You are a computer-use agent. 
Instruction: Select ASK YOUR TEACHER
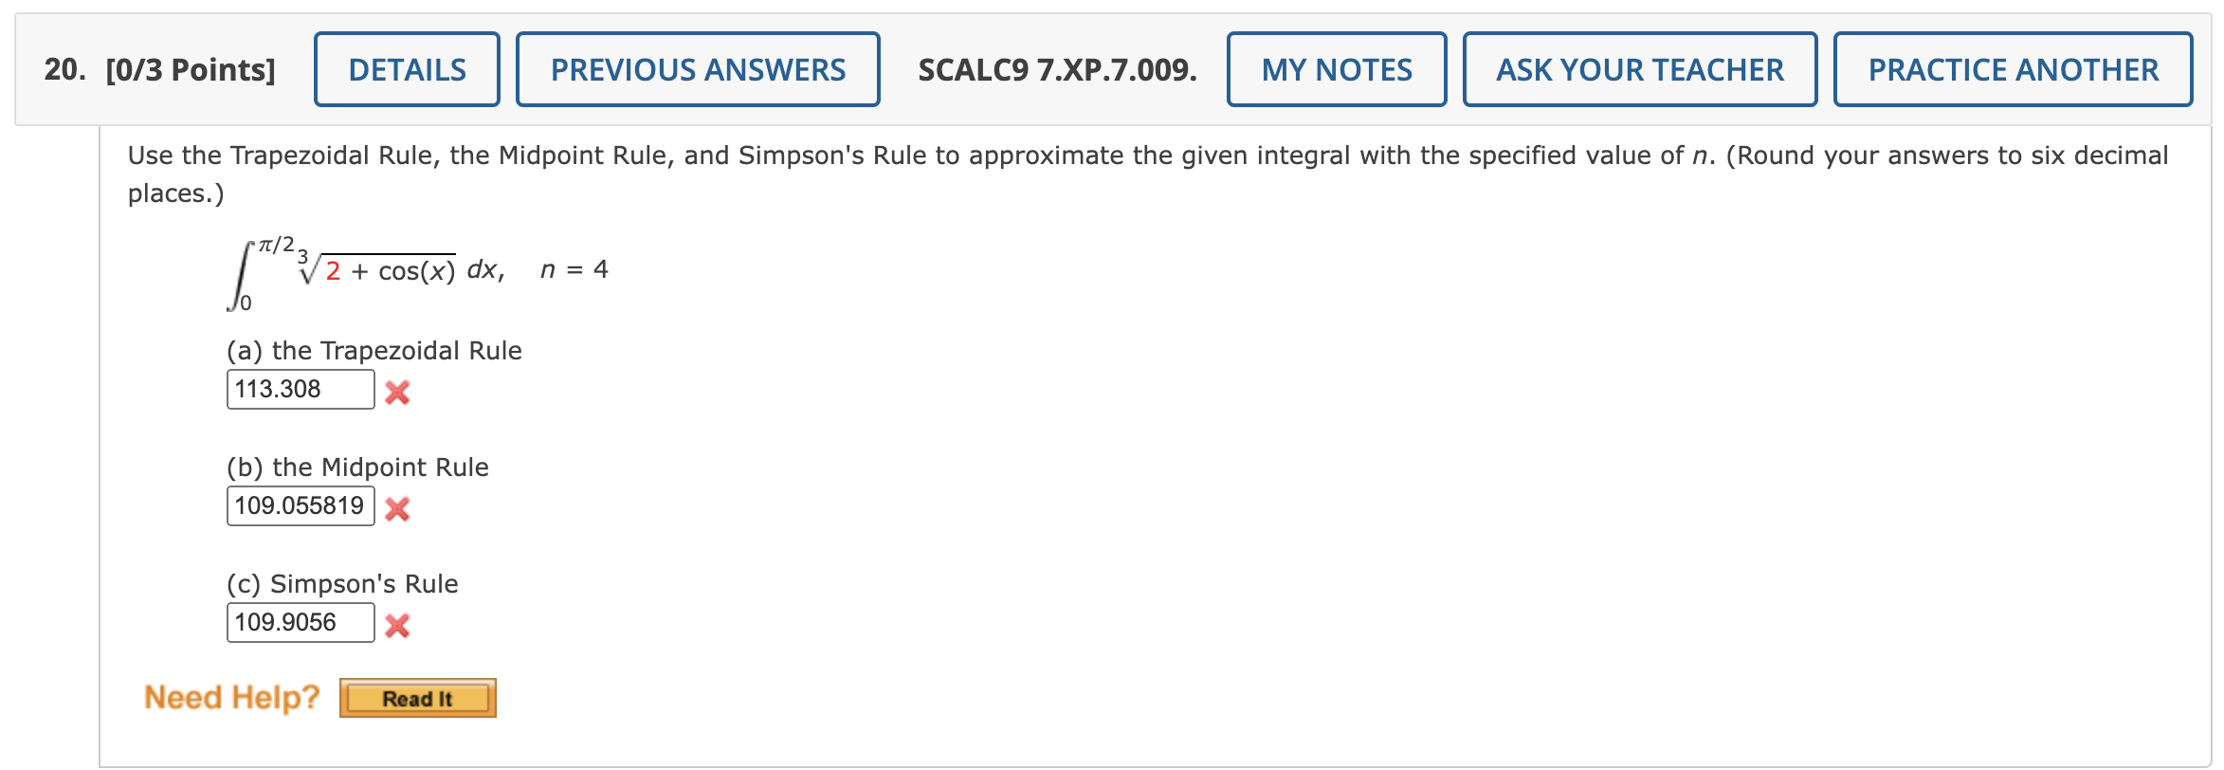pyautogui.click(x=1639, y=68)
